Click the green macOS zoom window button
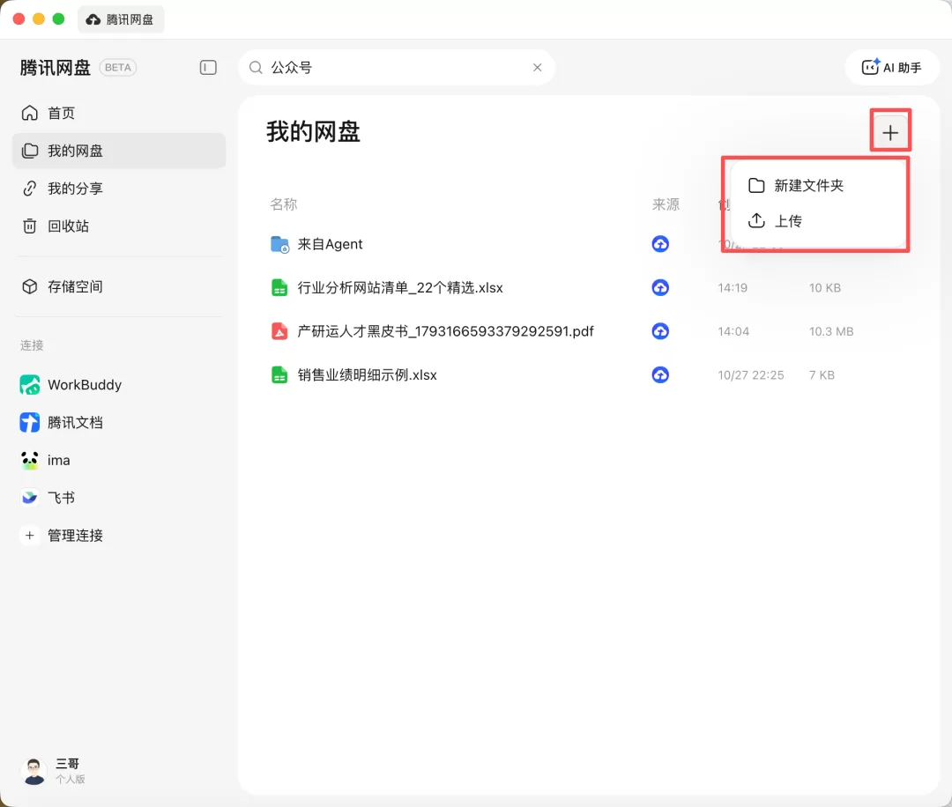Screen dimensions: 952x807 pyautogui.click(x=58, y=19)
